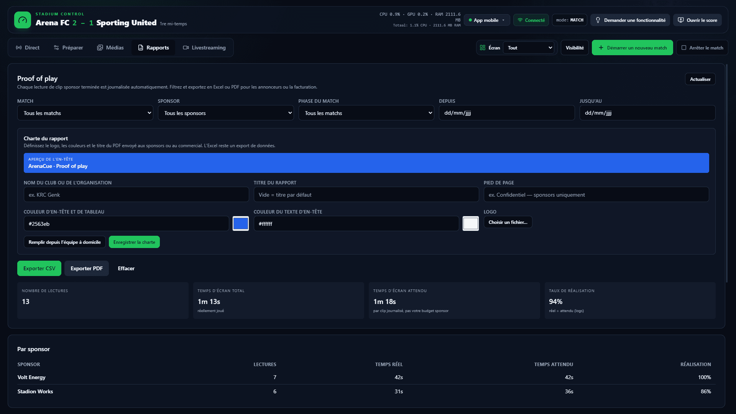Click the Depuis date field
Image resolution: width=736 pixels, height=414 pixels.
[507, 113]
